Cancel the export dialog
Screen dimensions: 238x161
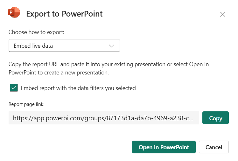coord(213,147)
